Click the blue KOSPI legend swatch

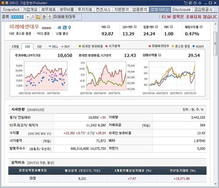pos(193,46)
